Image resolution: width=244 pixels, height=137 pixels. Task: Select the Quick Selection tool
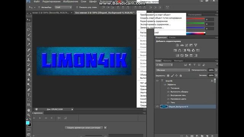[29, 35]
